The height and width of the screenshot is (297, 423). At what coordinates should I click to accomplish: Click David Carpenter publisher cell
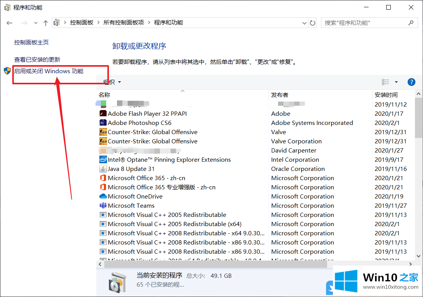pos(293,150)
